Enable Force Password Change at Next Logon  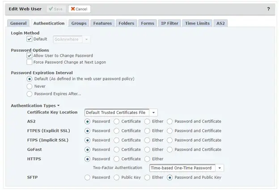point(30,63)
